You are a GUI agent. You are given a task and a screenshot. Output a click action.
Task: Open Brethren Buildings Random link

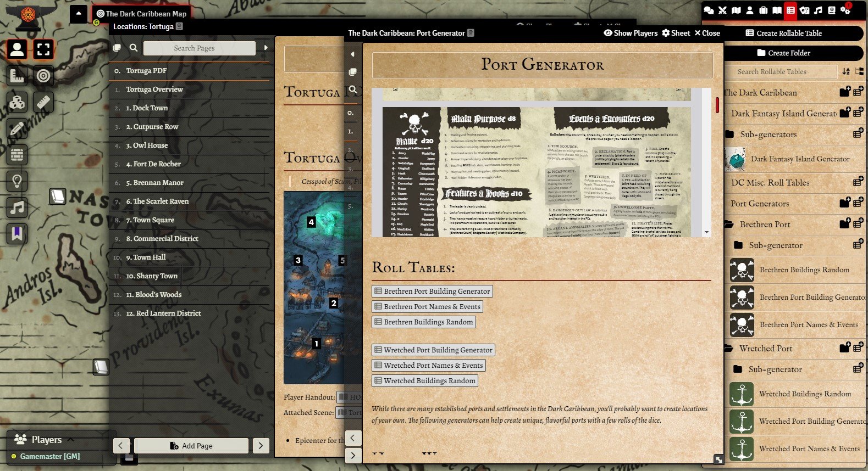tap(424, 322)
